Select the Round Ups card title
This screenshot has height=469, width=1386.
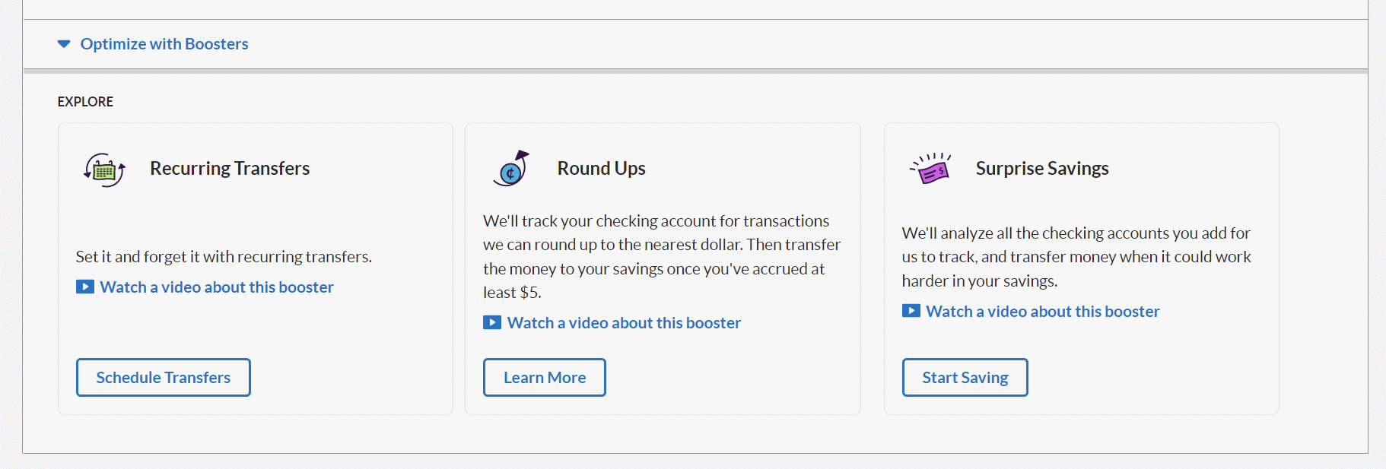tap(601, 168)
